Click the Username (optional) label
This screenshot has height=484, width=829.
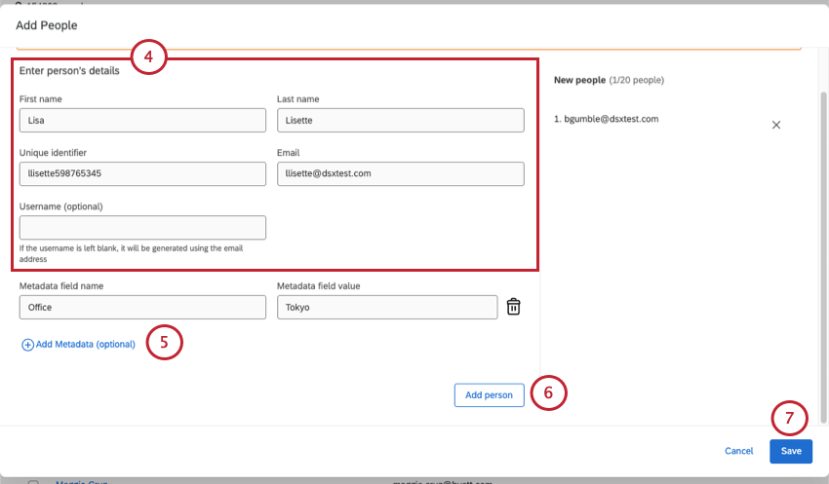coord(60,206)
